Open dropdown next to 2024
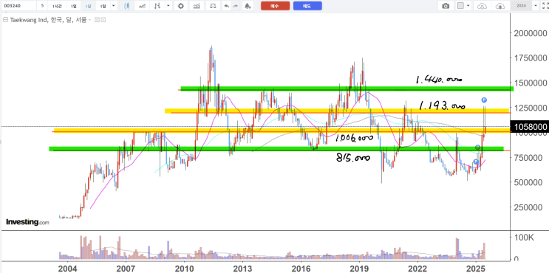Viewport: 549px width, 273px height. tap(535, 6)
